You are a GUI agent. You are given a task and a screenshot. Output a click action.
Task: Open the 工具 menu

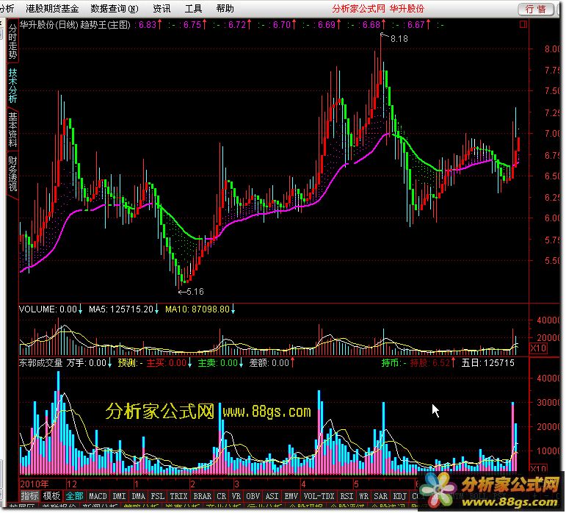click(x=193, y=8)
